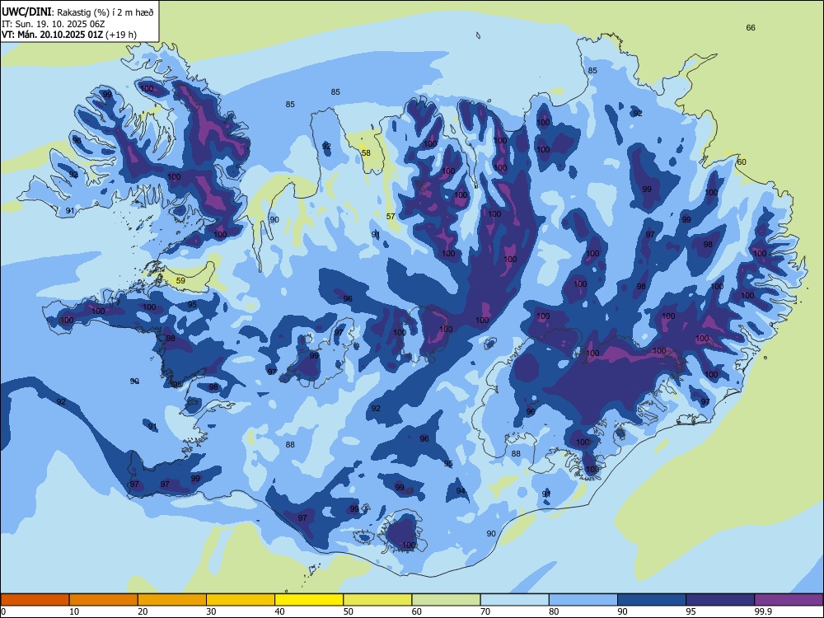Click the '99.9' legend tick label

[762, 611]
